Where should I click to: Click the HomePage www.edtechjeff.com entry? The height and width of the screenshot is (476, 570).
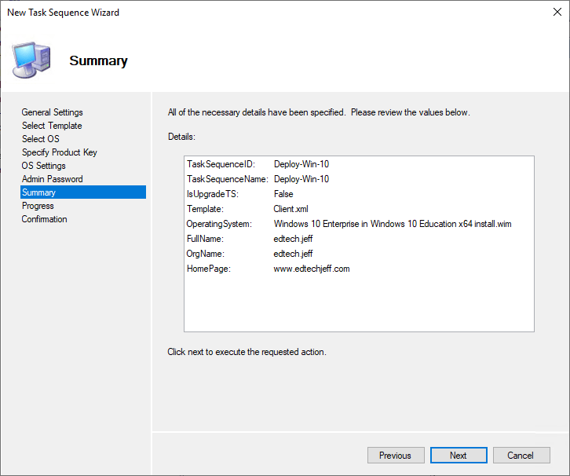pyautogui.click(x=312, y=269)
